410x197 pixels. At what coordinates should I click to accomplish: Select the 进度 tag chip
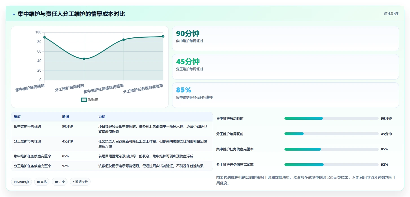coord(60,182)
